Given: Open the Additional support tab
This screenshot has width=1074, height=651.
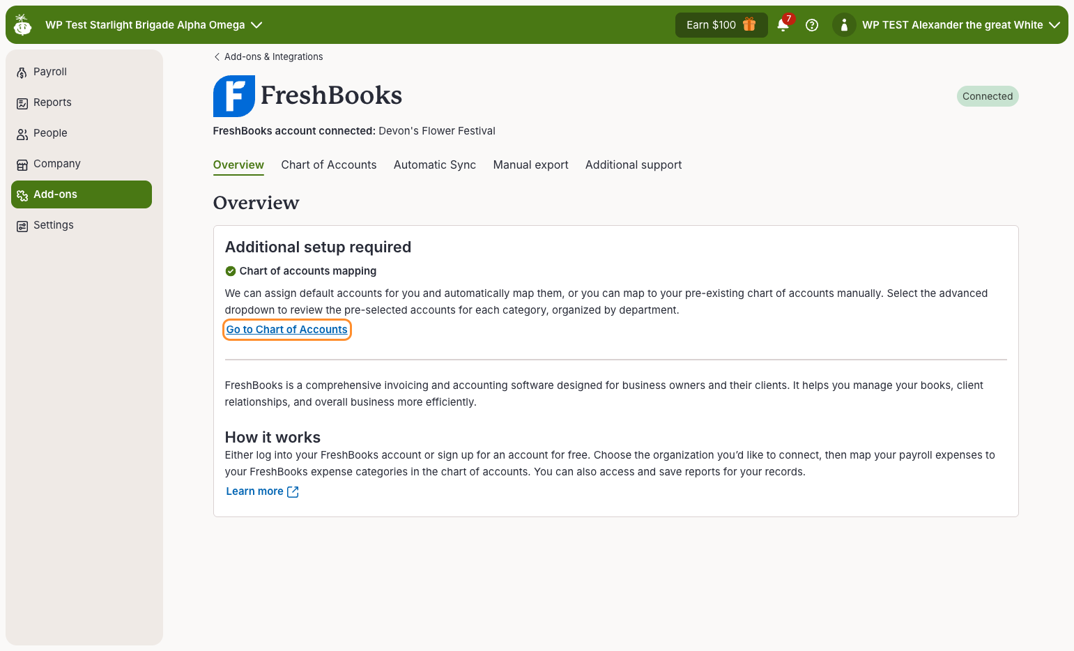Looking at the screenshot, I should coord(634,165).
